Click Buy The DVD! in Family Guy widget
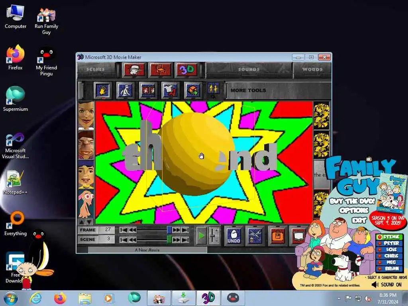408x306 pixels. click(352, 201)
